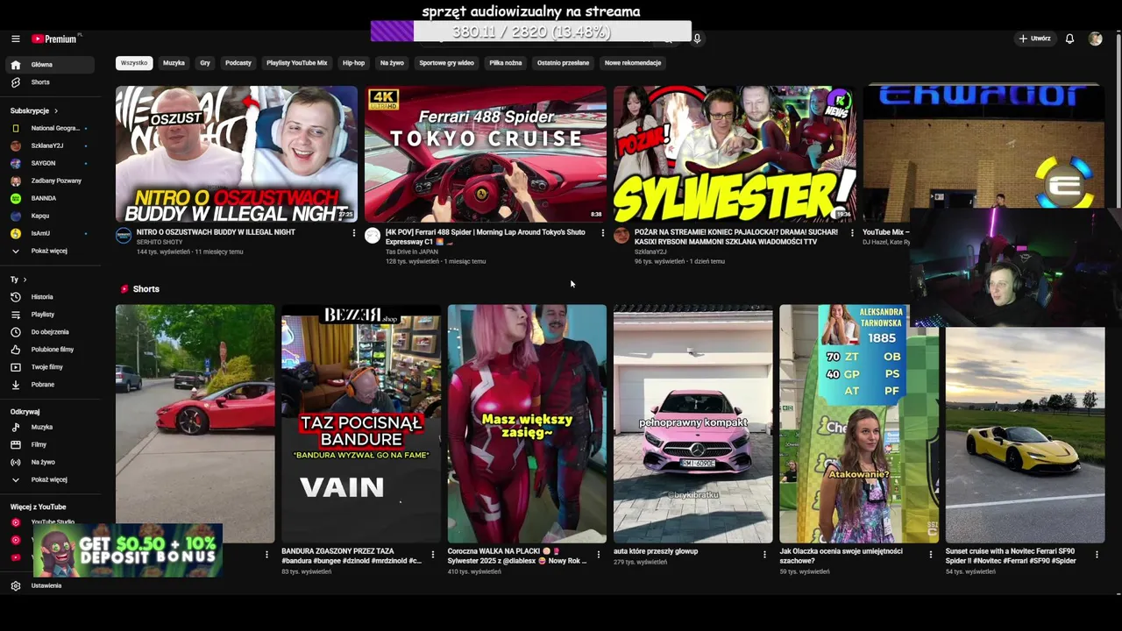Open options for Coroczna walka Short

pyautogui.click(x=599, y=555)
